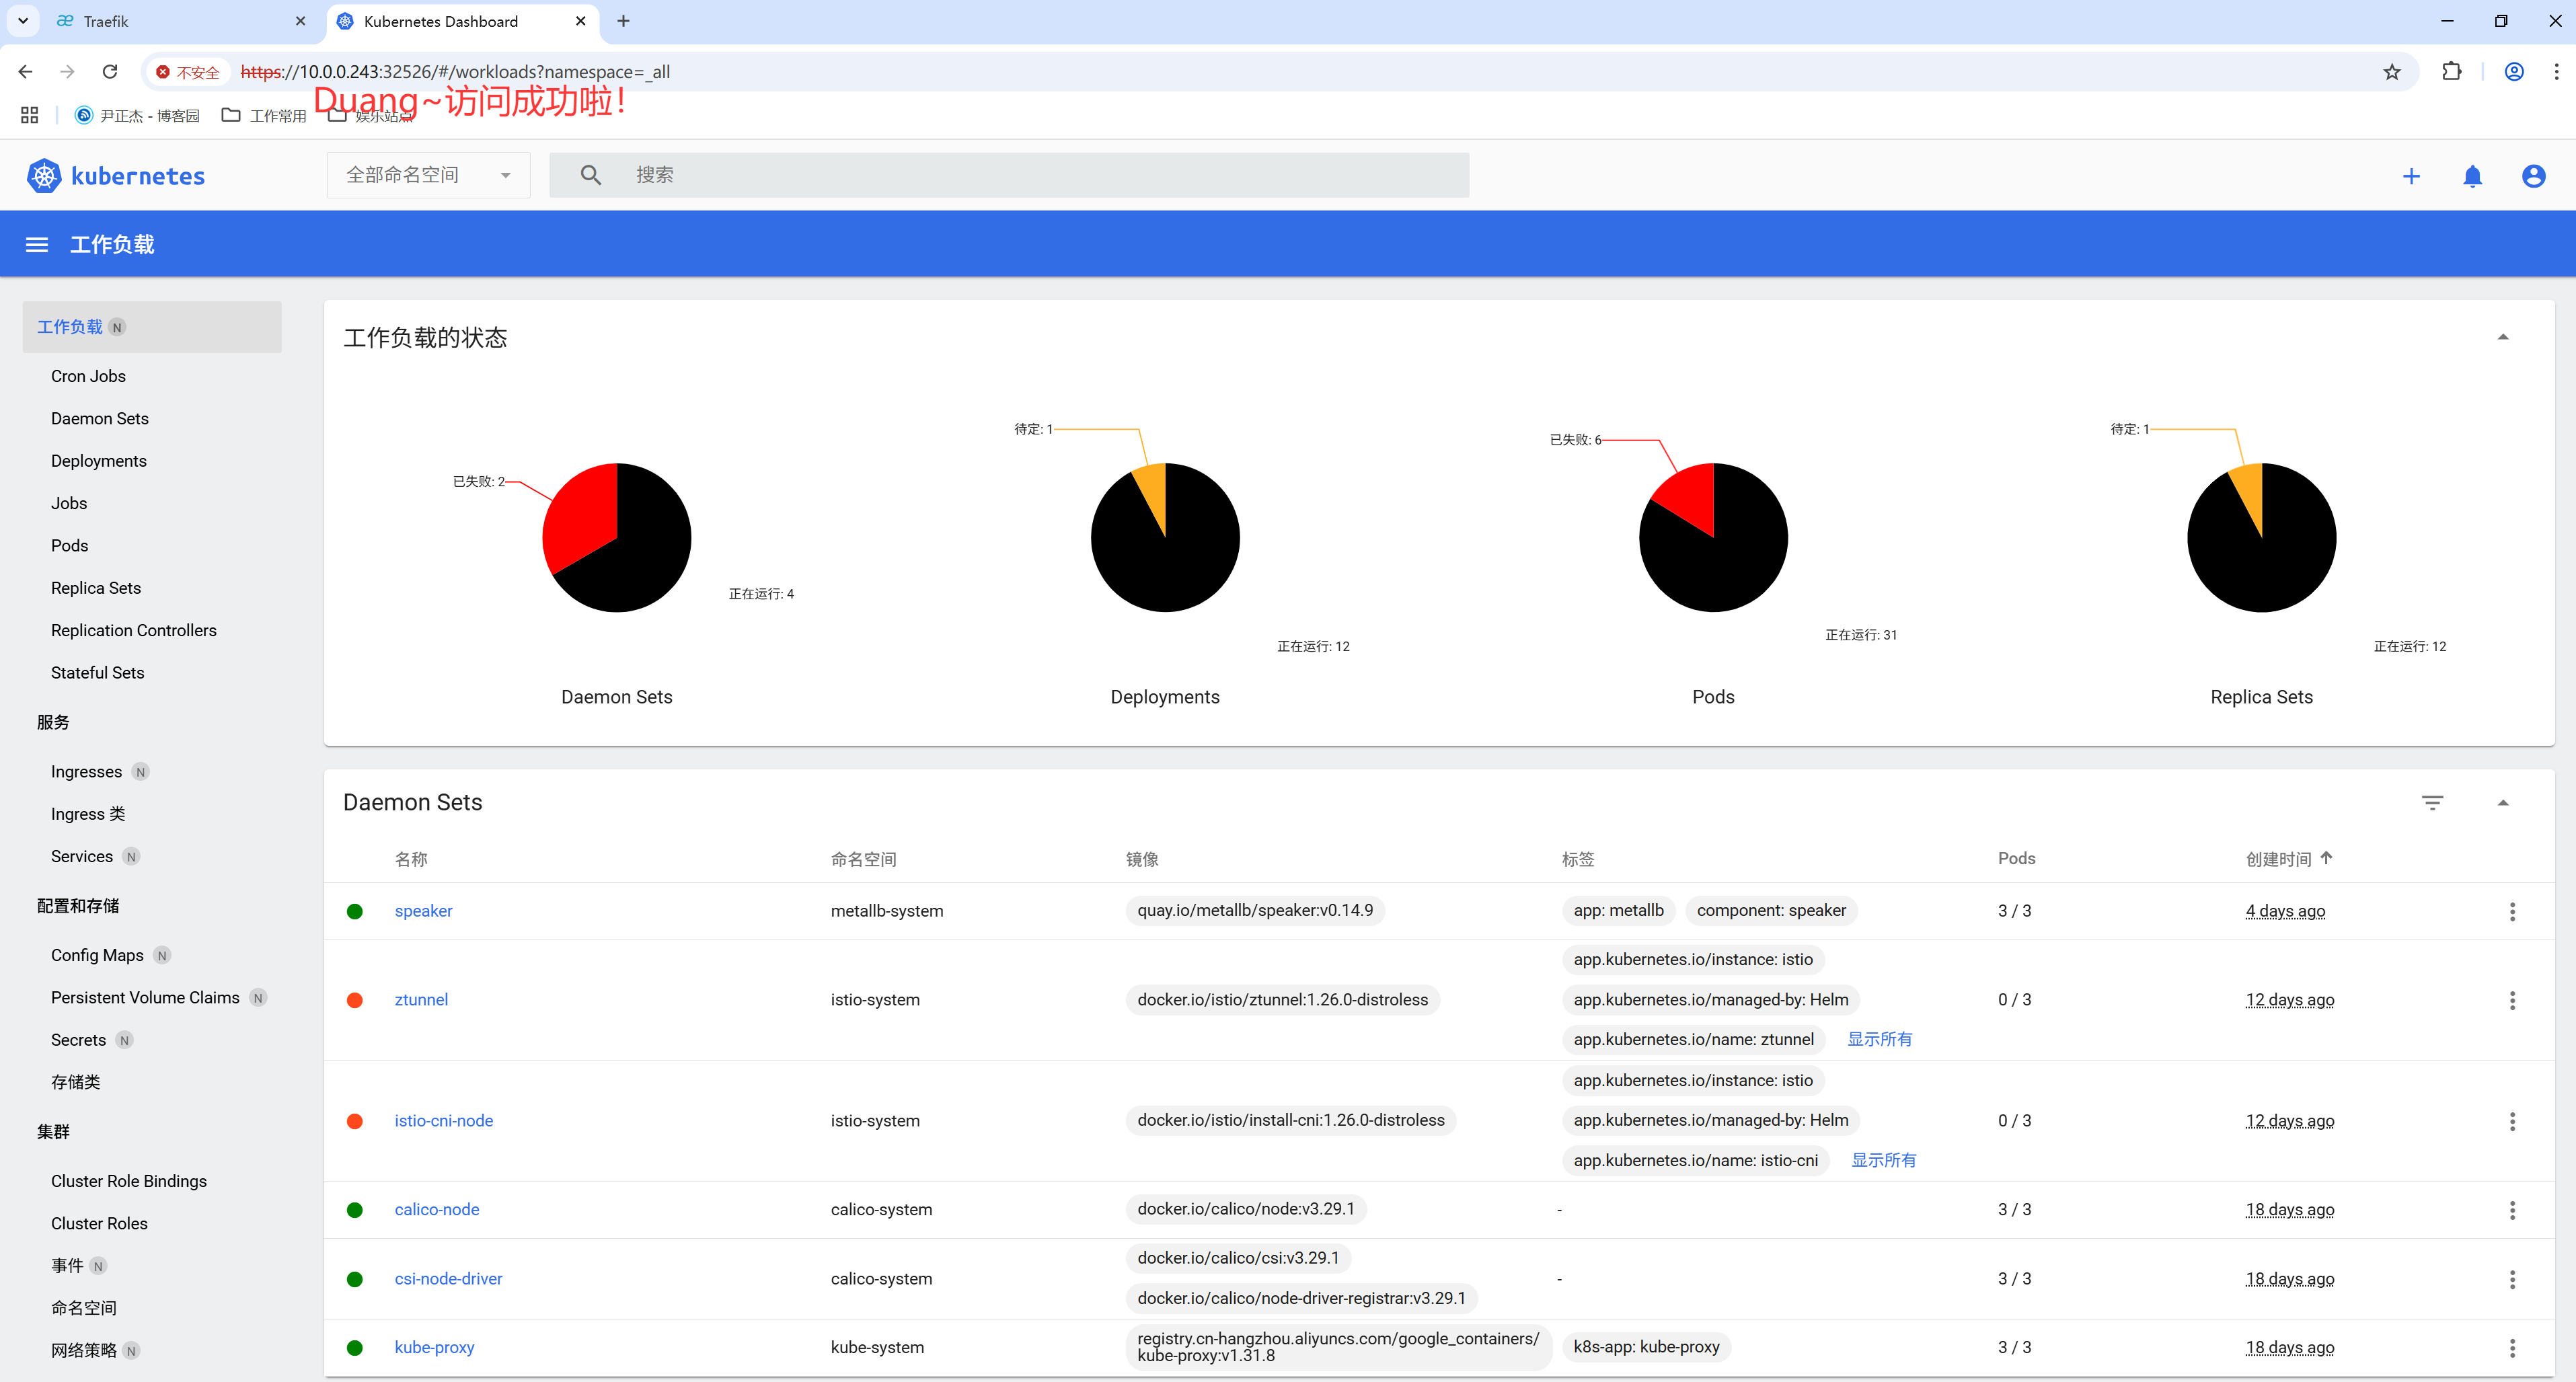This screenshot has width=2576, height=1382.
Task: Click the browser extensions puzzle icon
Action: coord(2451,72)
